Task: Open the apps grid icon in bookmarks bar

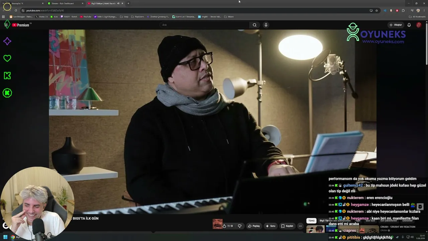Action: 4,16
